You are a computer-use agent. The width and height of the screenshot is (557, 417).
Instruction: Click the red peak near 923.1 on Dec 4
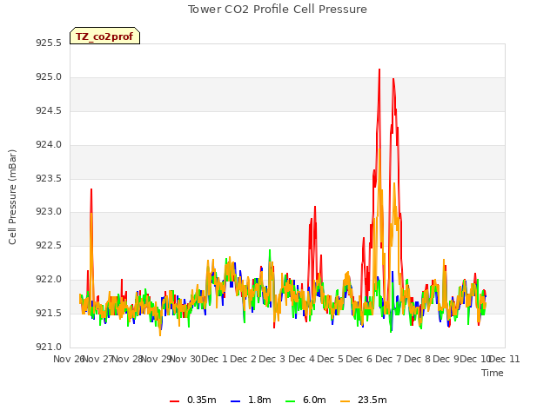(315, 207)
